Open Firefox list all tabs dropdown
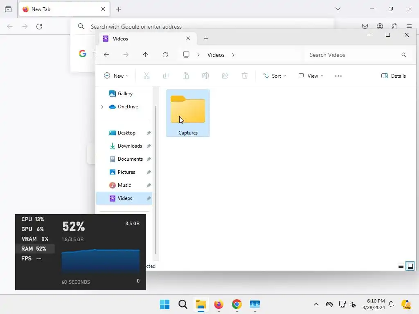 [338, 9]
